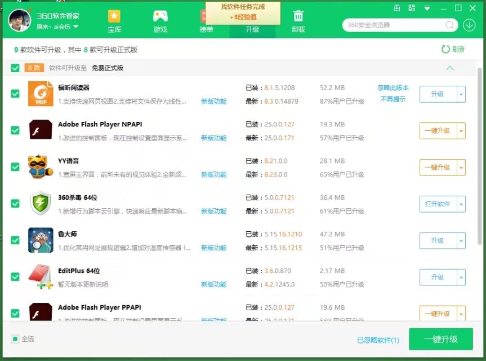The image size is (486, 361).
Task: Open the 已忽略软件(1) link
Action: click(x=378, y=340)
